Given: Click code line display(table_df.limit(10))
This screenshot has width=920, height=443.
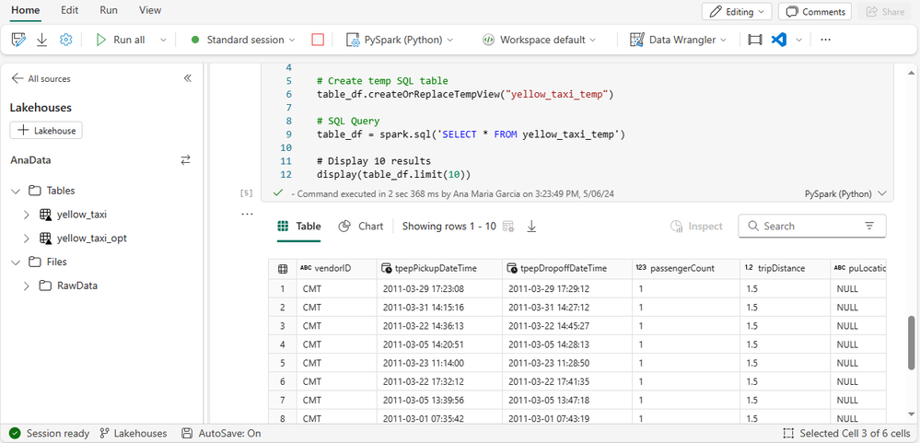Looking at the screenshot, I should tap(394, 174).
